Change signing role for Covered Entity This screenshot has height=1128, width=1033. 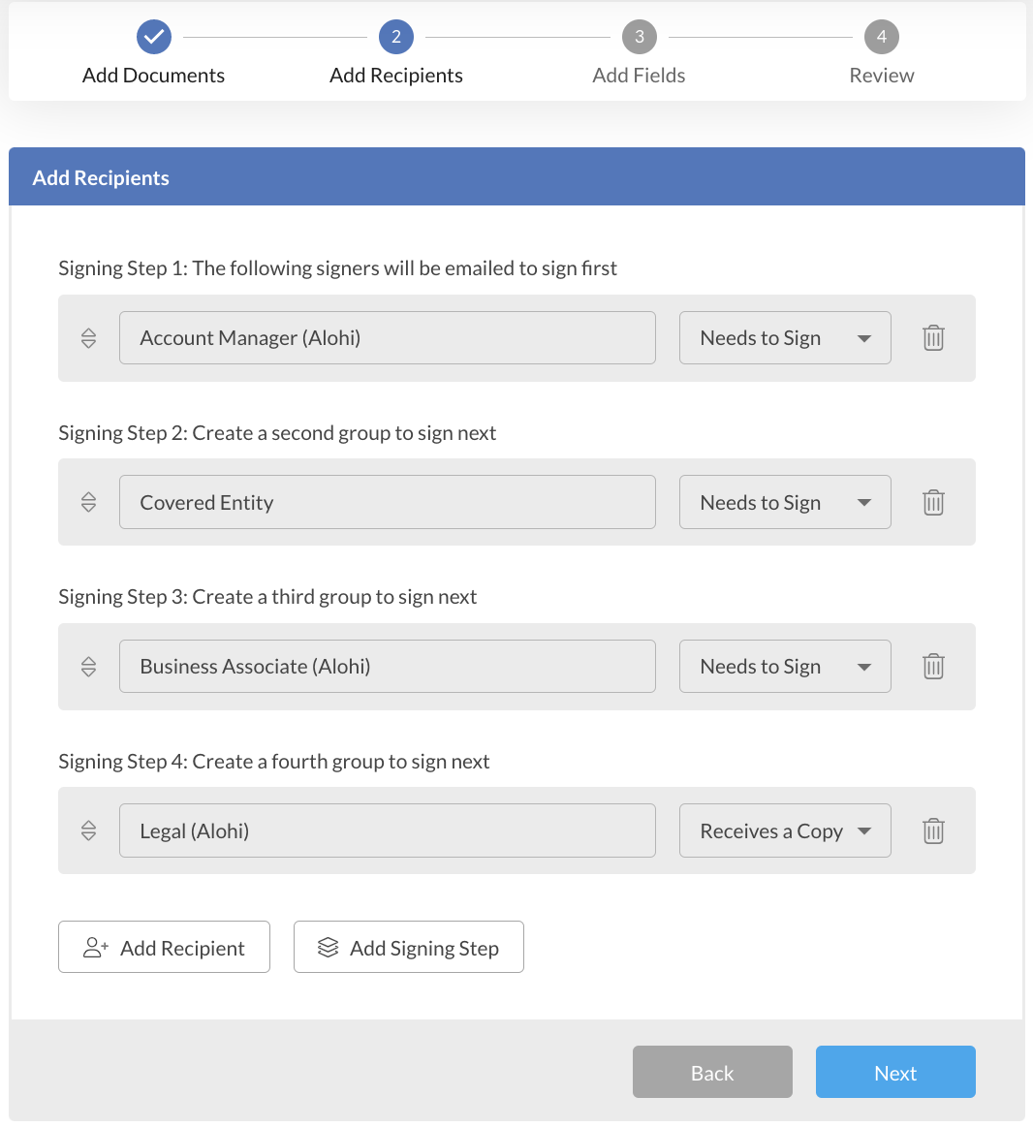point(785,502)
